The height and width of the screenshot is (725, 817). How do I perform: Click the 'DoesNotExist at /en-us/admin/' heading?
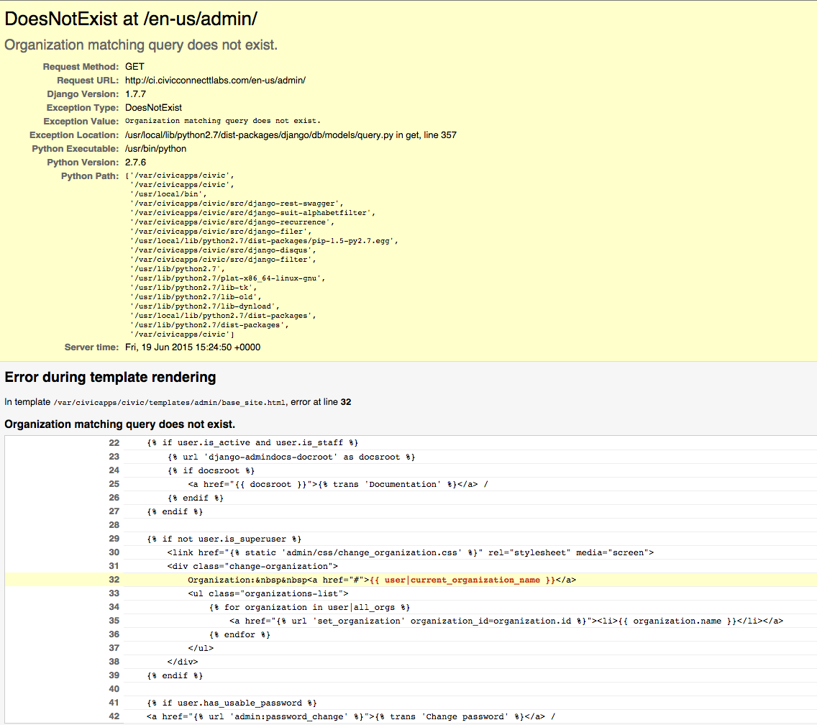(131, 19)
